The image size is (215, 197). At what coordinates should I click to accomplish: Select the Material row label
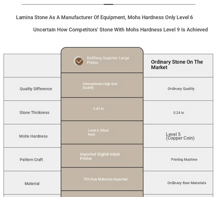pyautogui.click(x=32, y=184)
